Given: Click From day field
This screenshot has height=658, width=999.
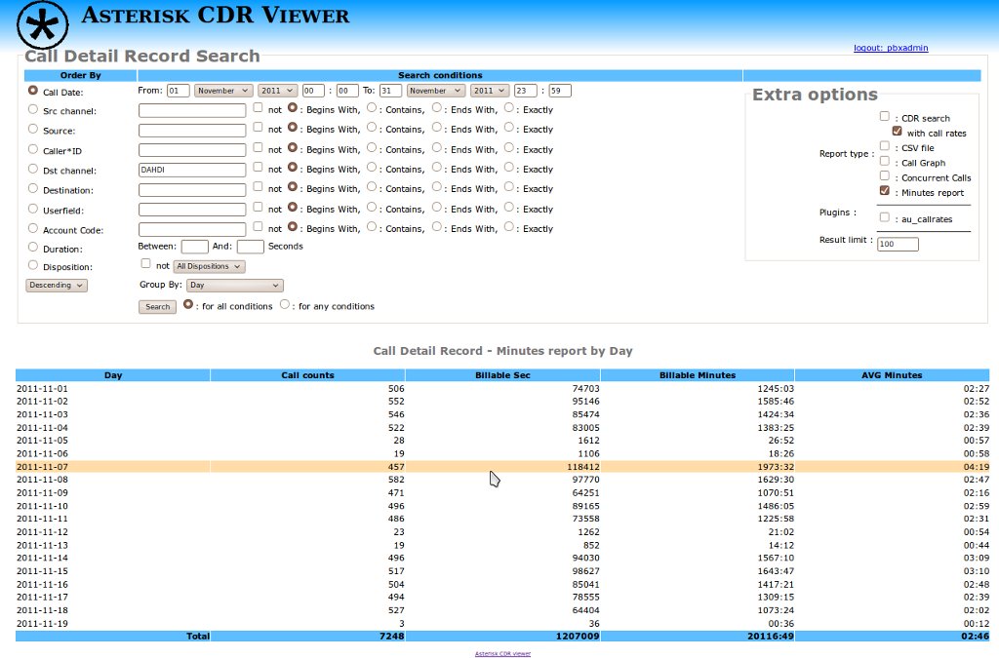Looking at the screenshot, I should coord(178,91).
